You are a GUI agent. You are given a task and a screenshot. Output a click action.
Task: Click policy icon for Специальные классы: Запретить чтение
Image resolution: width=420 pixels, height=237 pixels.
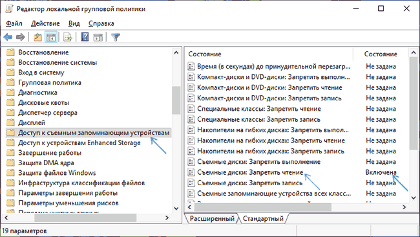(191, 109)
